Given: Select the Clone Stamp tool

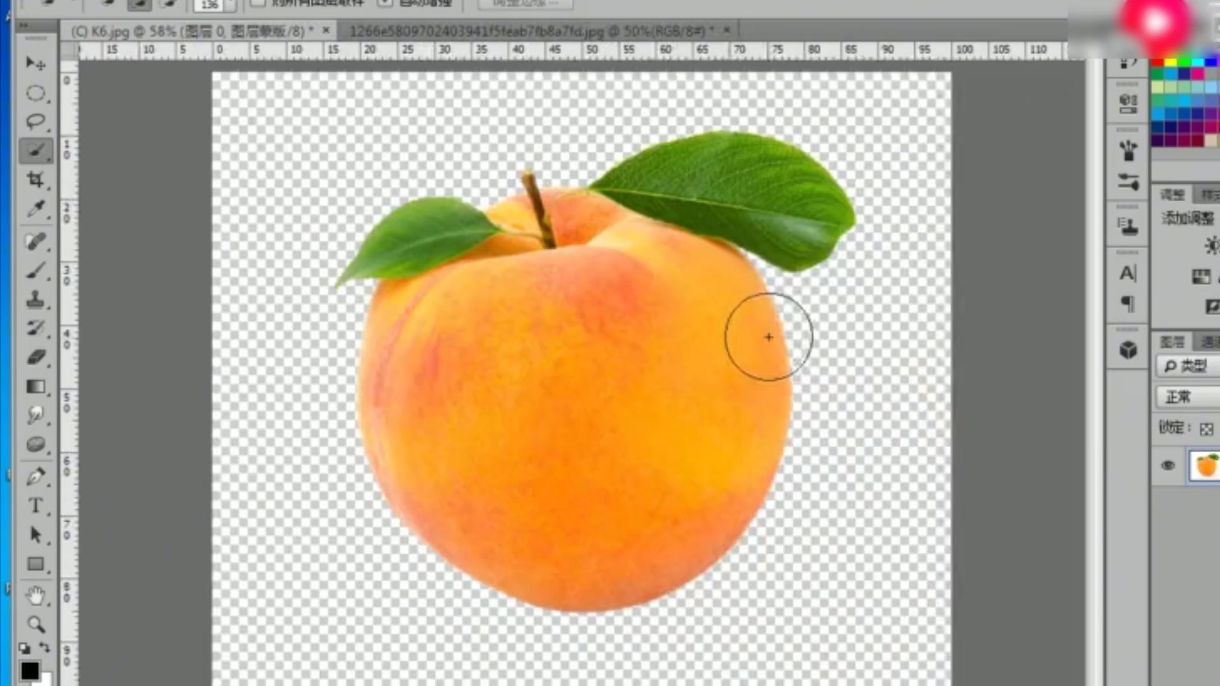Looking at the screenshot, I should point(36,300).
